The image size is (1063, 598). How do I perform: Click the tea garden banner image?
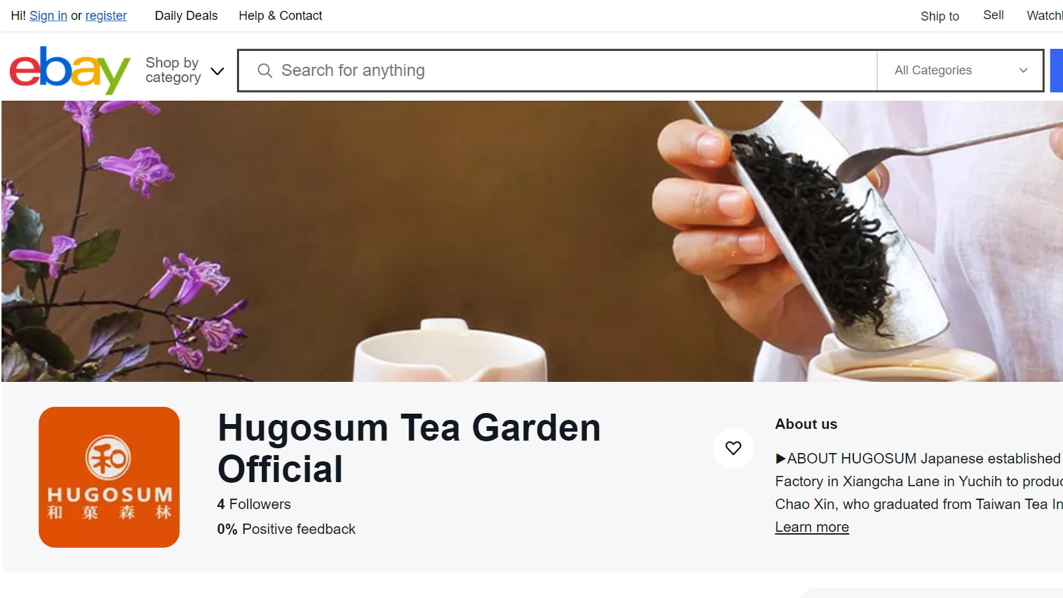pyautogui.click(x=532, y=241)
